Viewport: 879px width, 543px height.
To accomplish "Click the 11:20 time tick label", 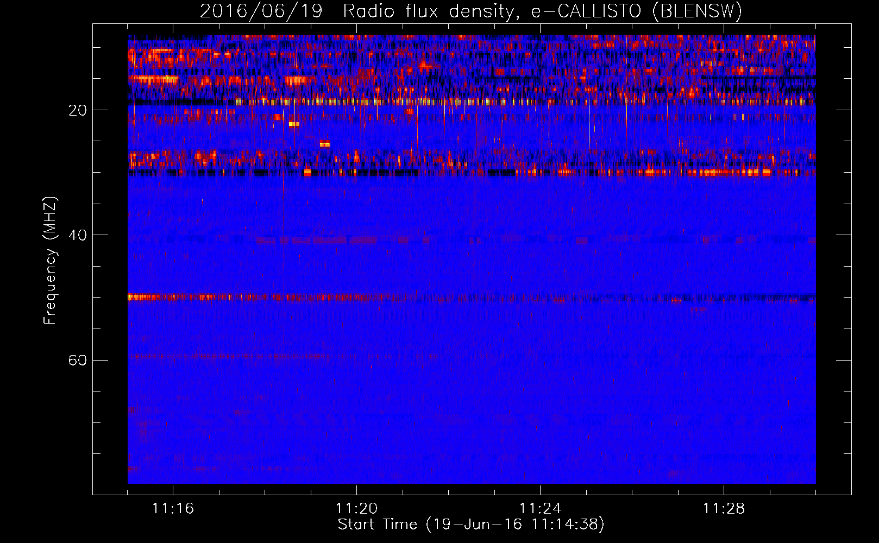I will 356,508.
